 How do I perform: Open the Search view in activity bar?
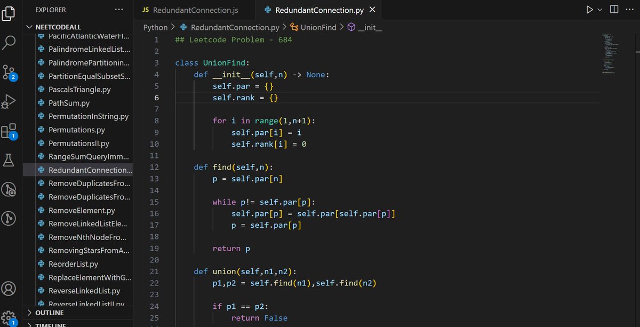(x=9, y=42)
